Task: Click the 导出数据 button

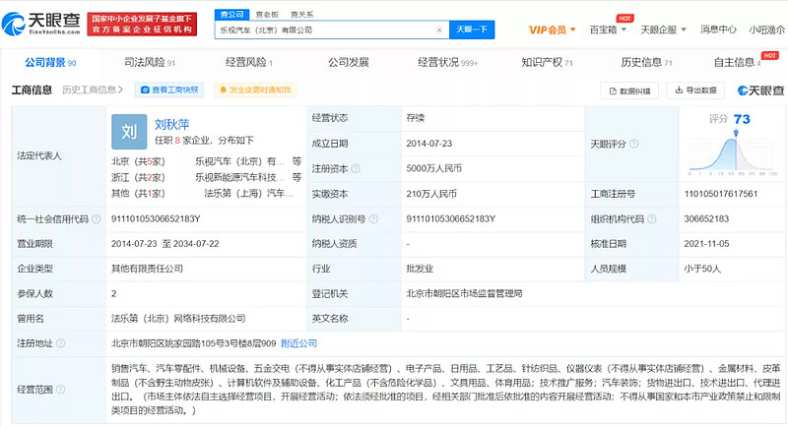Action: (695, 91)
